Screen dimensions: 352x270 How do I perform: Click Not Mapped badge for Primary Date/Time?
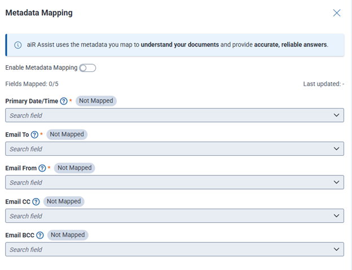pos(96,101)
